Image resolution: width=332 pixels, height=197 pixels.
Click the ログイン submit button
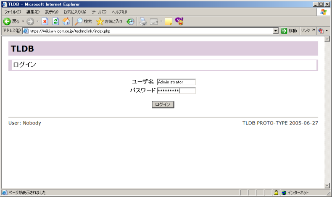[163, 104]
